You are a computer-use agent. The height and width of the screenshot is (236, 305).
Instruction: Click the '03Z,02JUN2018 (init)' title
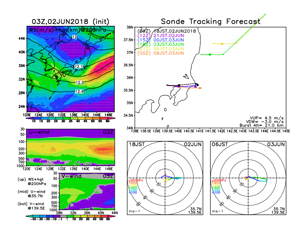click(x=70, y=22)
